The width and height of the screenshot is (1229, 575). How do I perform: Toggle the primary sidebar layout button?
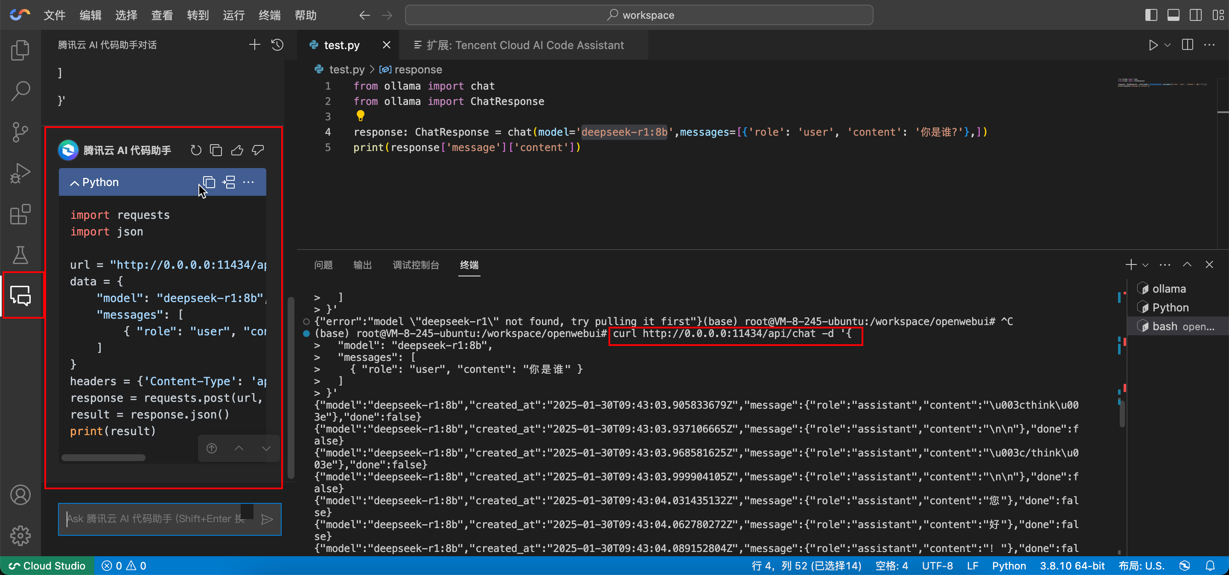click(x=1151, y=15)
